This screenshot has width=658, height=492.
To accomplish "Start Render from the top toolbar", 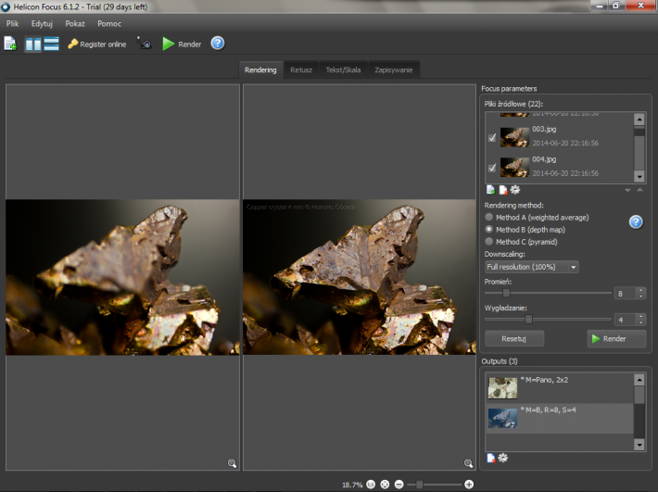I will coord(182,44).
